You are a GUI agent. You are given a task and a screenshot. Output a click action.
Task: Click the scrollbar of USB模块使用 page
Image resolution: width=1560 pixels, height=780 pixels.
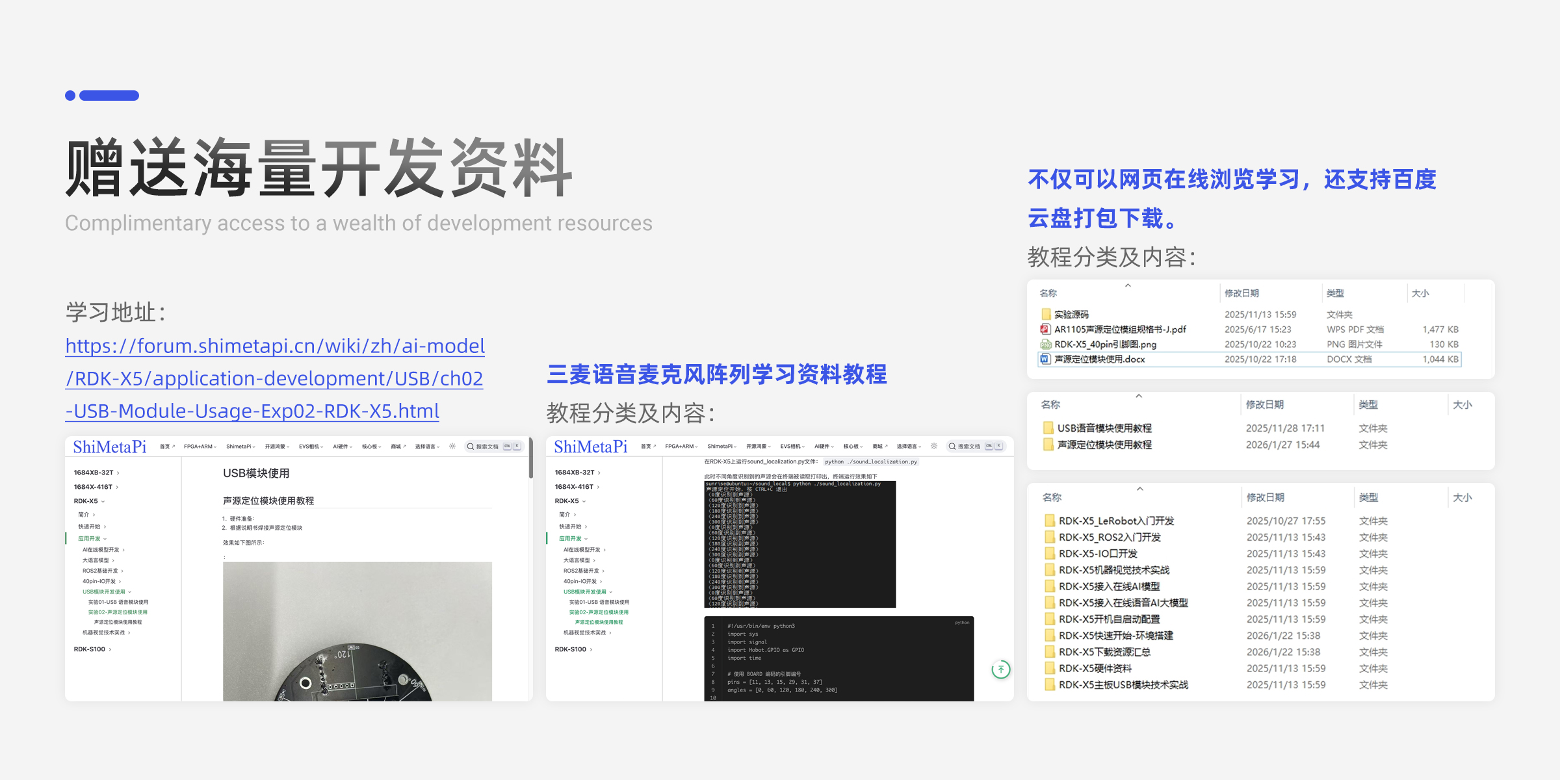pyautogui.click(x=530, y=458)
